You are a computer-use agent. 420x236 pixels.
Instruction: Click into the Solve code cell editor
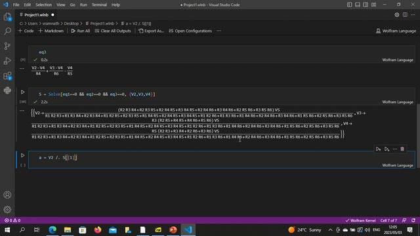(222, 94)
